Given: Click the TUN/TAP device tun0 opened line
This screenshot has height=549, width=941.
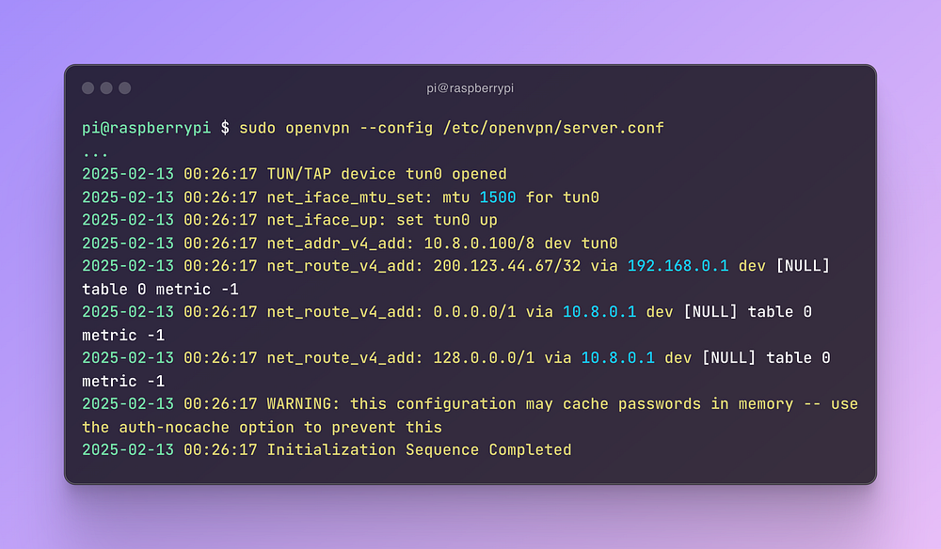Looking at the screenshot, I should pyautogui.click(x=387, y=174).
